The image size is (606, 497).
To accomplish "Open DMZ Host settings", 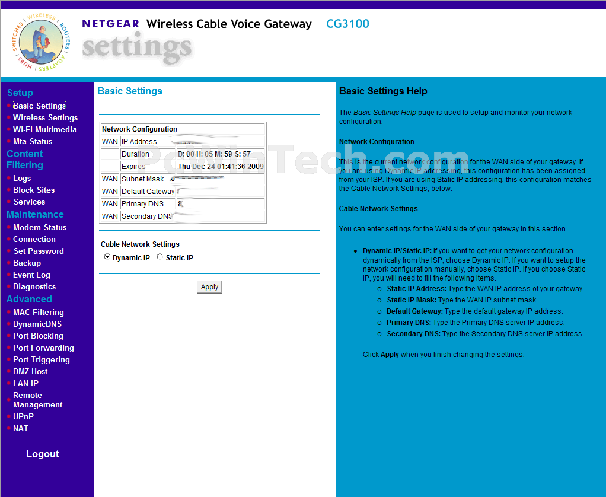I will click(30, 371).
